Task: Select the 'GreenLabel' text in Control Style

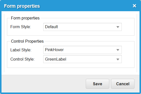Action: click(x=55, y=59)
